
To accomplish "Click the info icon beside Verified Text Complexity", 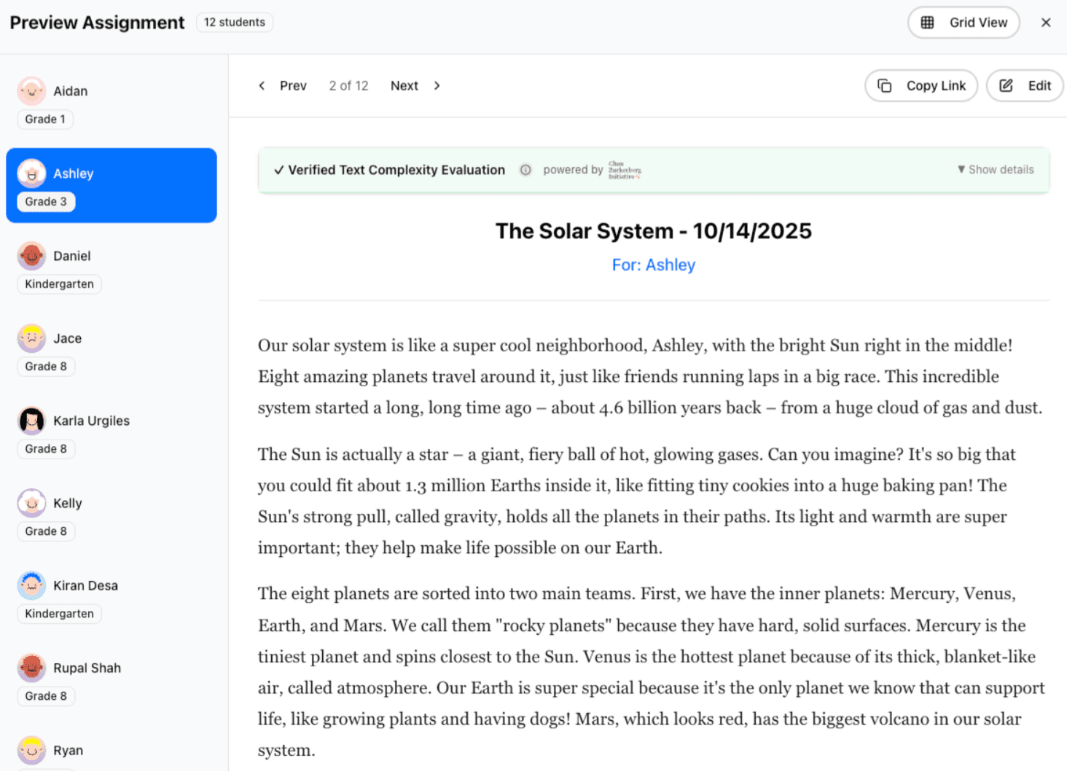I will pyautogui.click(x=525, y=170).
